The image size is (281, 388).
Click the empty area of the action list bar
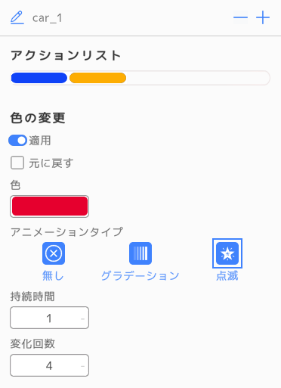[198, 78]
